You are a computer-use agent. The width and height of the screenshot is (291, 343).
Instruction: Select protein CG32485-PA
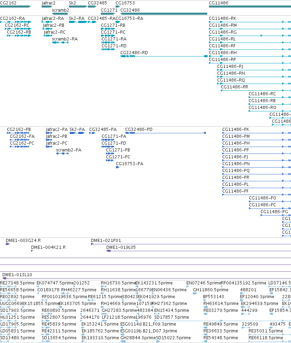click(103, 130)
